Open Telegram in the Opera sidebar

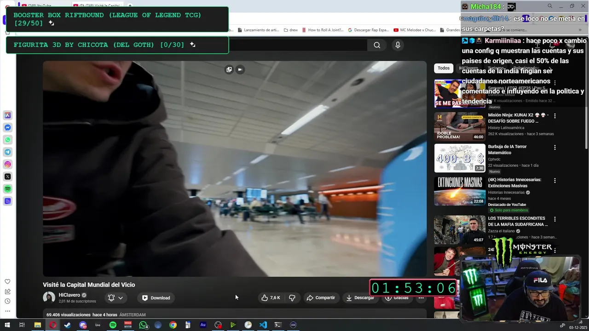point(8,152)
